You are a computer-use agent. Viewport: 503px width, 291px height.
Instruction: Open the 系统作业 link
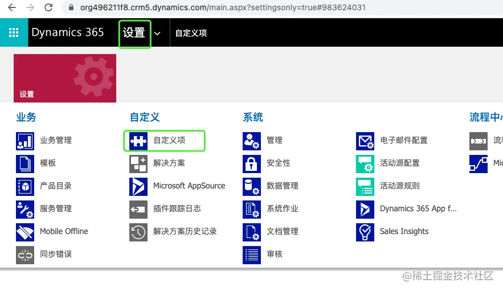point(283,208)
